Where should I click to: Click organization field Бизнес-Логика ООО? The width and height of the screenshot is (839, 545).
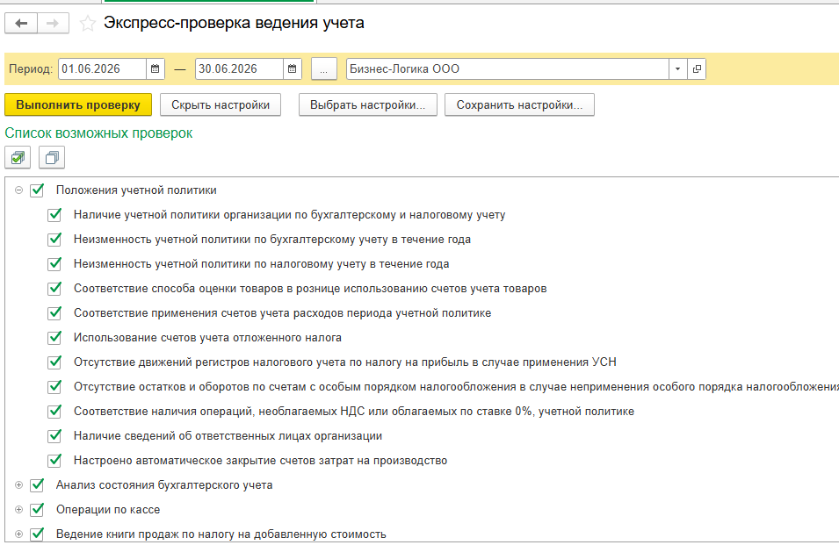[508, 69]
